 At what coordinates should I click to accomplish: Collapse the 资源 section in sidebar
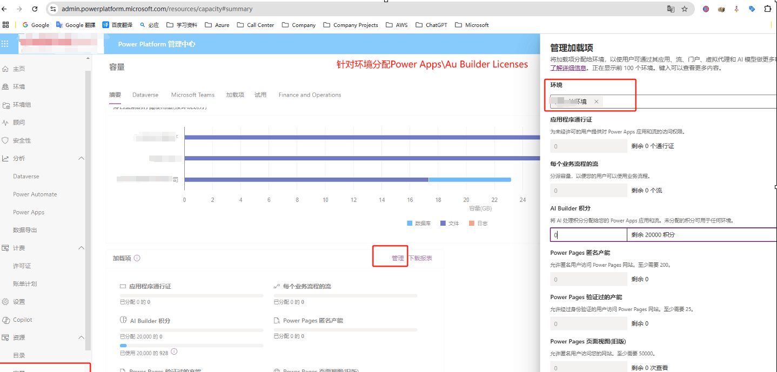click(x=81, y=337)
